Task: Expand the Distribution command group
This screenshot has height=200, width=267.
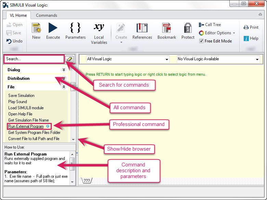Action: 64,78
